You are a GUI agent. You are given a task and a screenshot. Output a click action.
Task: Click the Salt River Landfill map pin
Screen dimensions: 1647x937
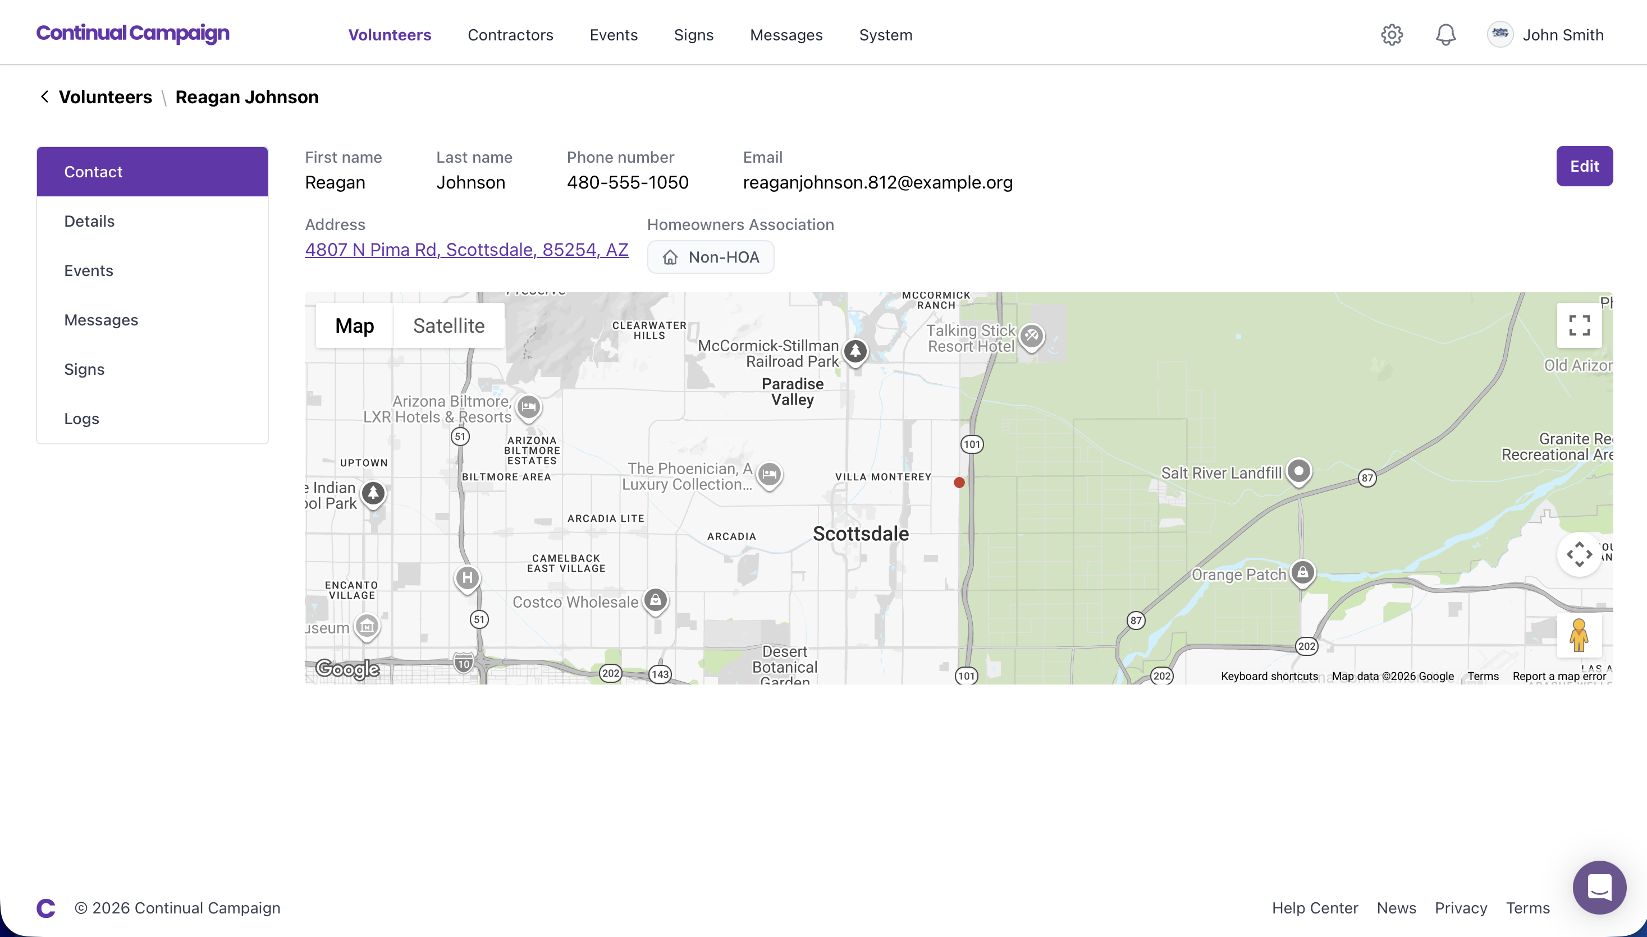tap(1298, 471)
